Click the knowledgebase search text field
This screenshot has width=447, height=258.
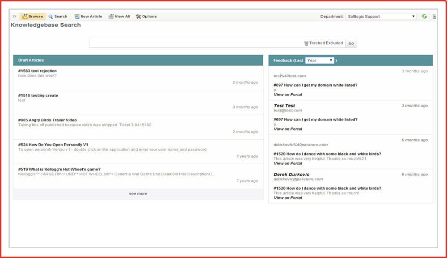point(196,43)
